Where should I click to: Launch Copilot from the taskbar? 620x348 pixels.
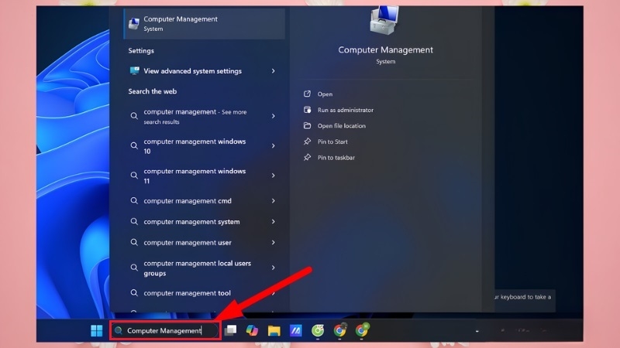point(252,330)
